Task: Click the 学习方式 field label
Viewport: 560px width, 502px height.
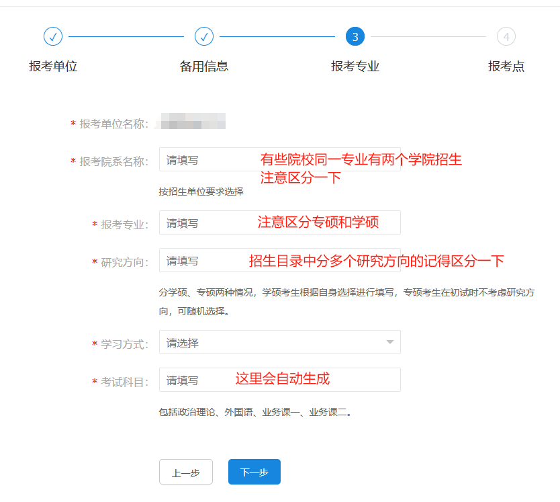Action: point(124,344)
